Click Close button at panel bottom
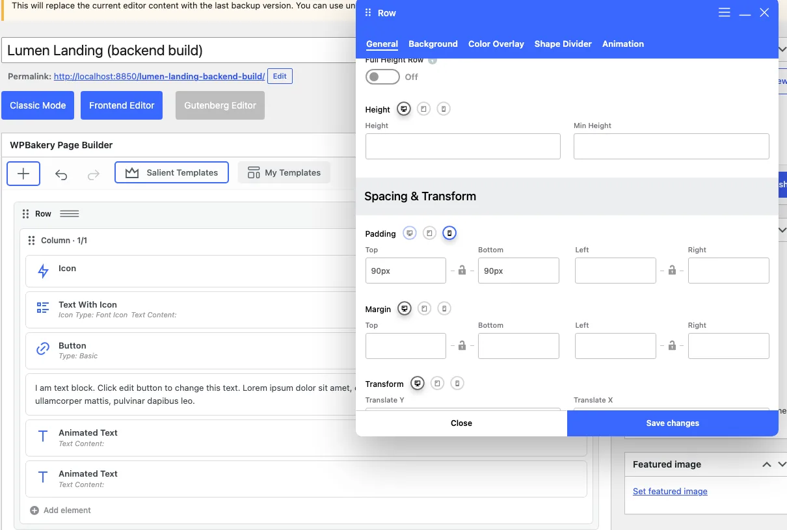This screenshot has height=530, width=787. coord(461,423)
